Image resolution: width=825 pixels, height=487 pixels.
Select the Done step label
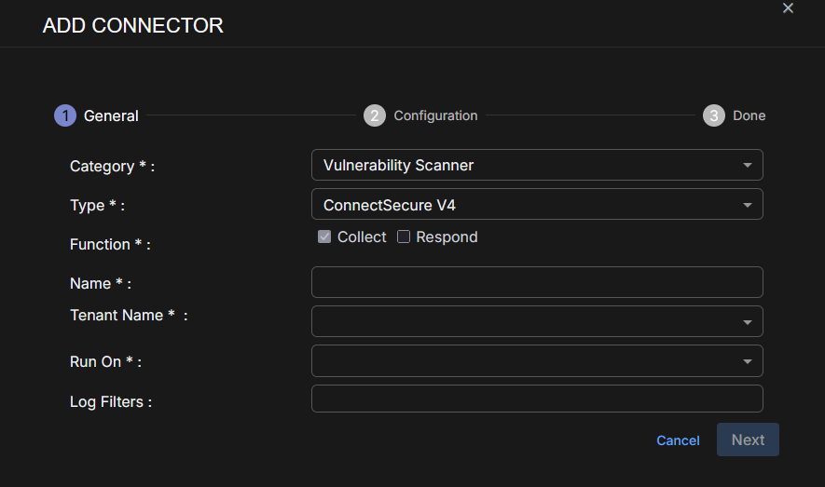[x=749, y=116]
